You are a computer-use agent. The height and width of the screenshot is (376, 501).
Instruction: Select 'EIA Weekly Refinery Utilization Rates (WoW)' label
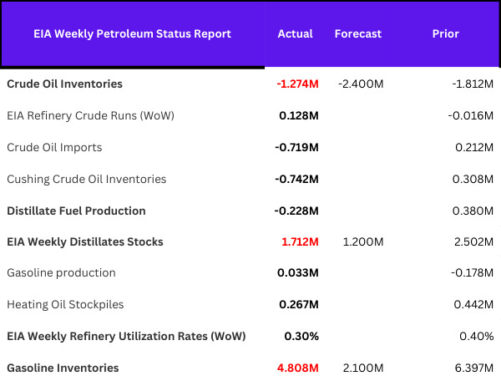coord(126,336)
